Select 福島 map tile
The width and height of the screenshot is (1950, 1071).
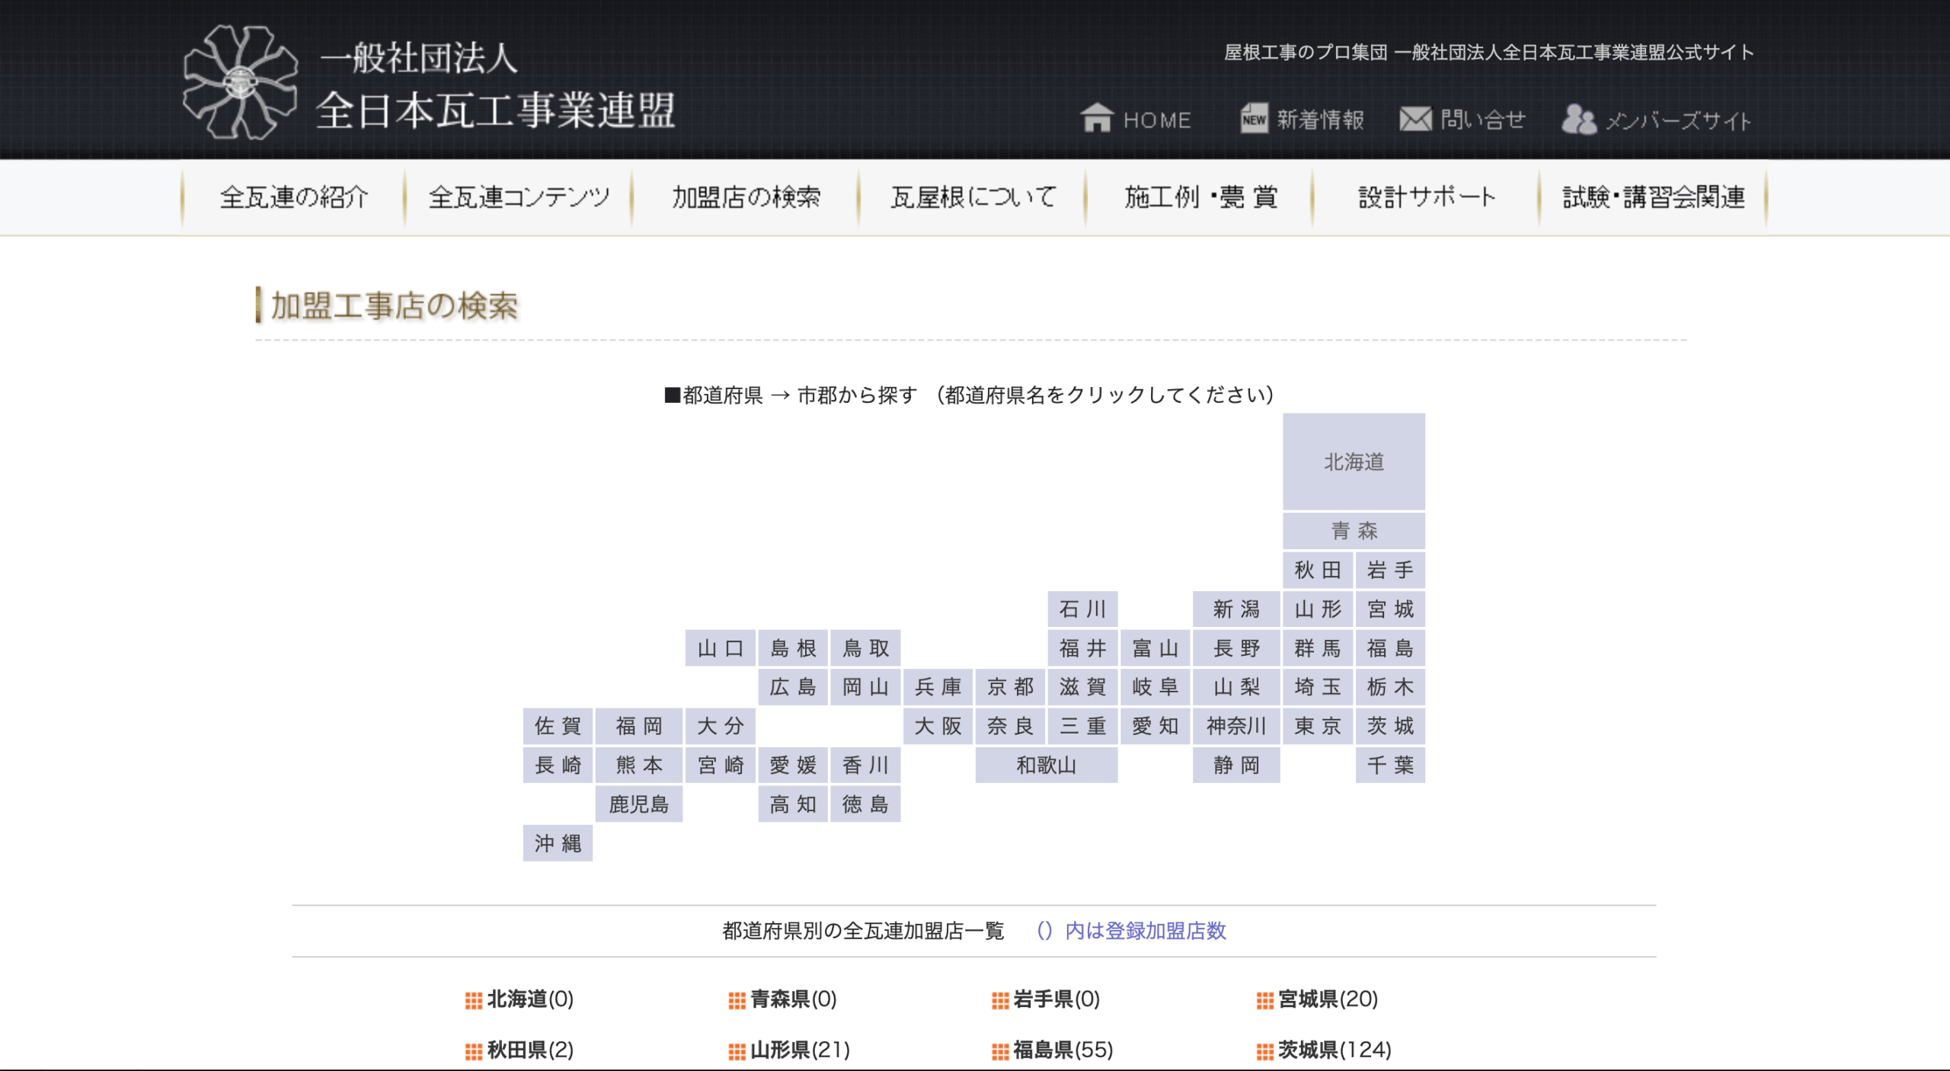click(1390, 648)
